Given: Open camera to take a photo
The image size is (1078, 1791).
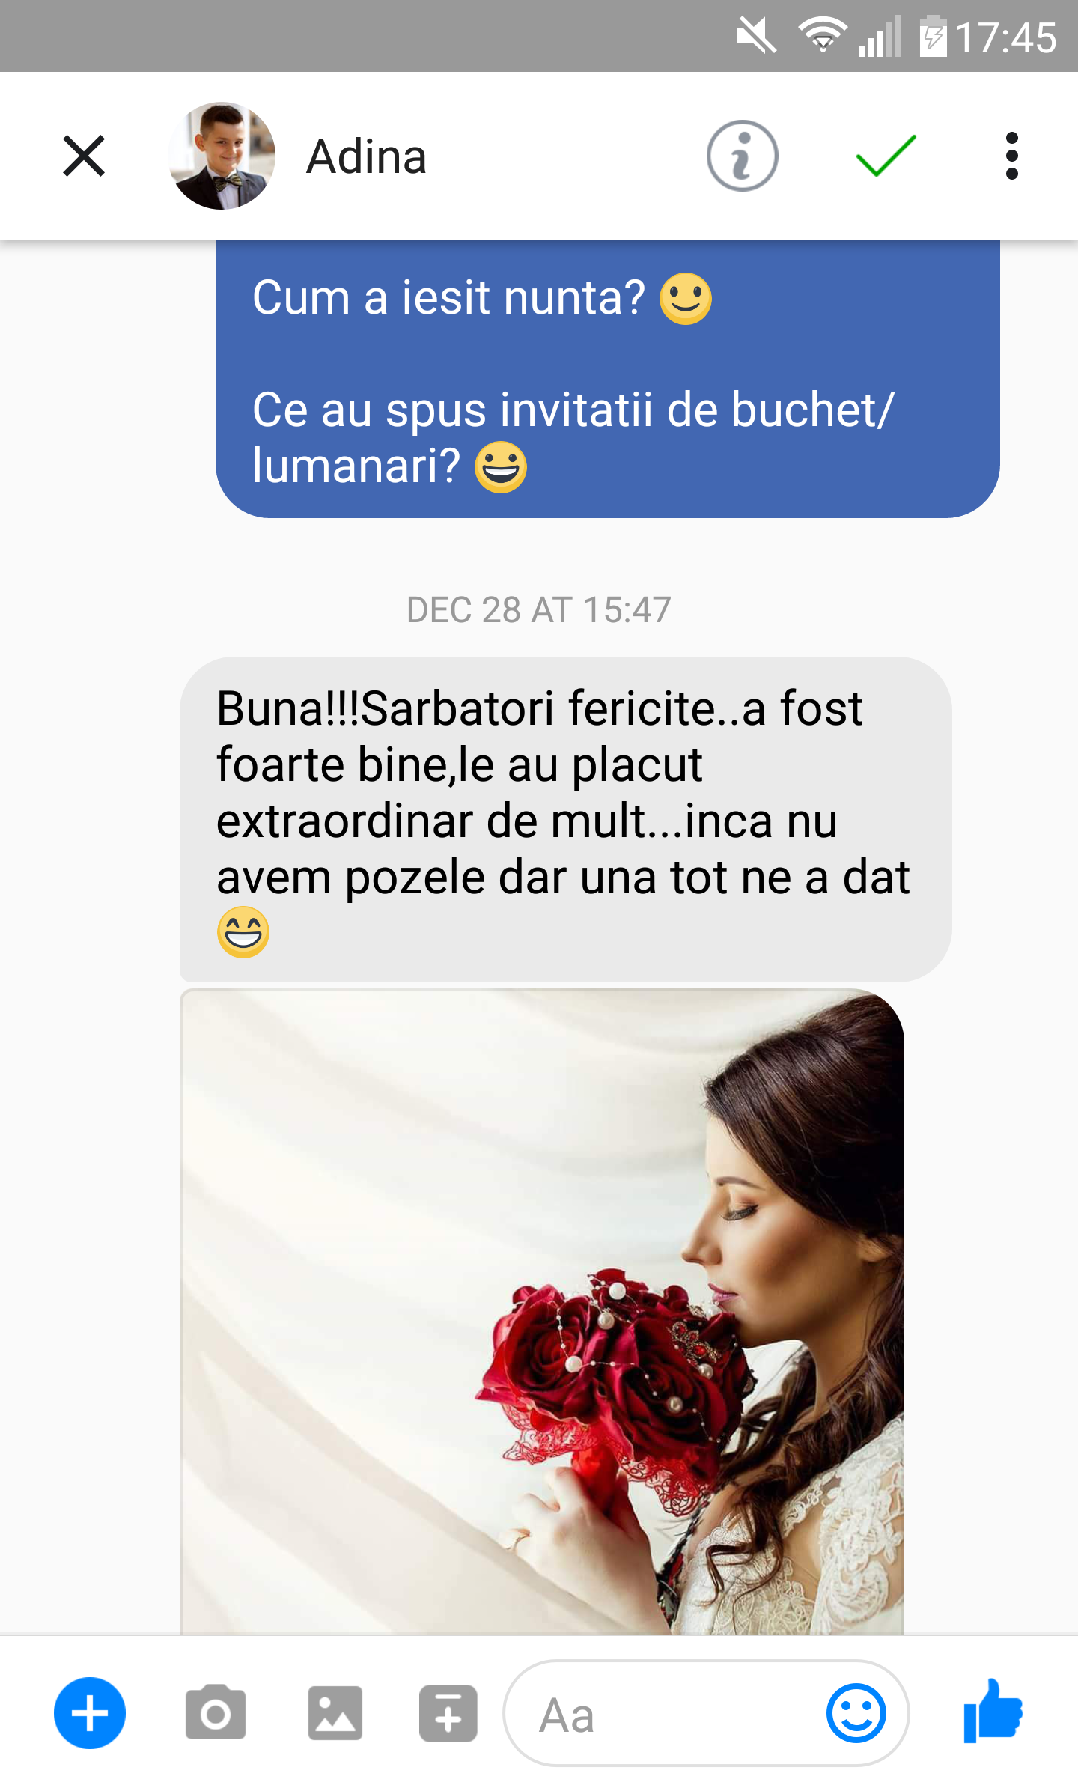Looking at the screenshot, I should tap(216, 1713).
